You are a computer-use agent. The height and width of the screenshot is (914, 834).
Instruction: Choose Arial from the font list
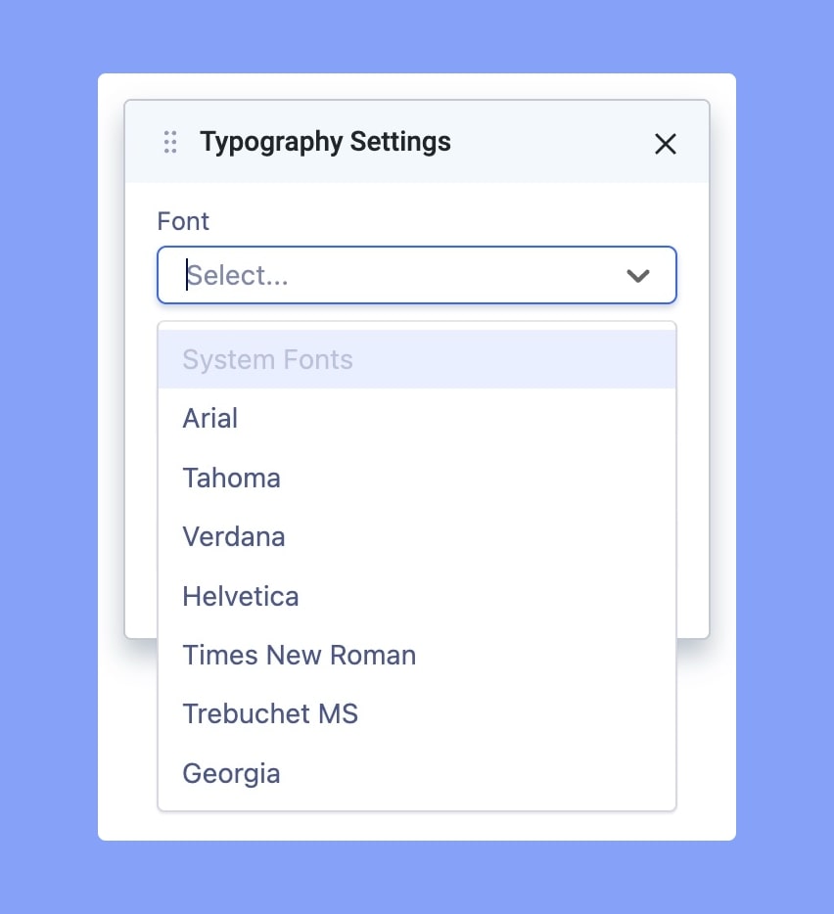pyautogui.click(x=210, y=419)
